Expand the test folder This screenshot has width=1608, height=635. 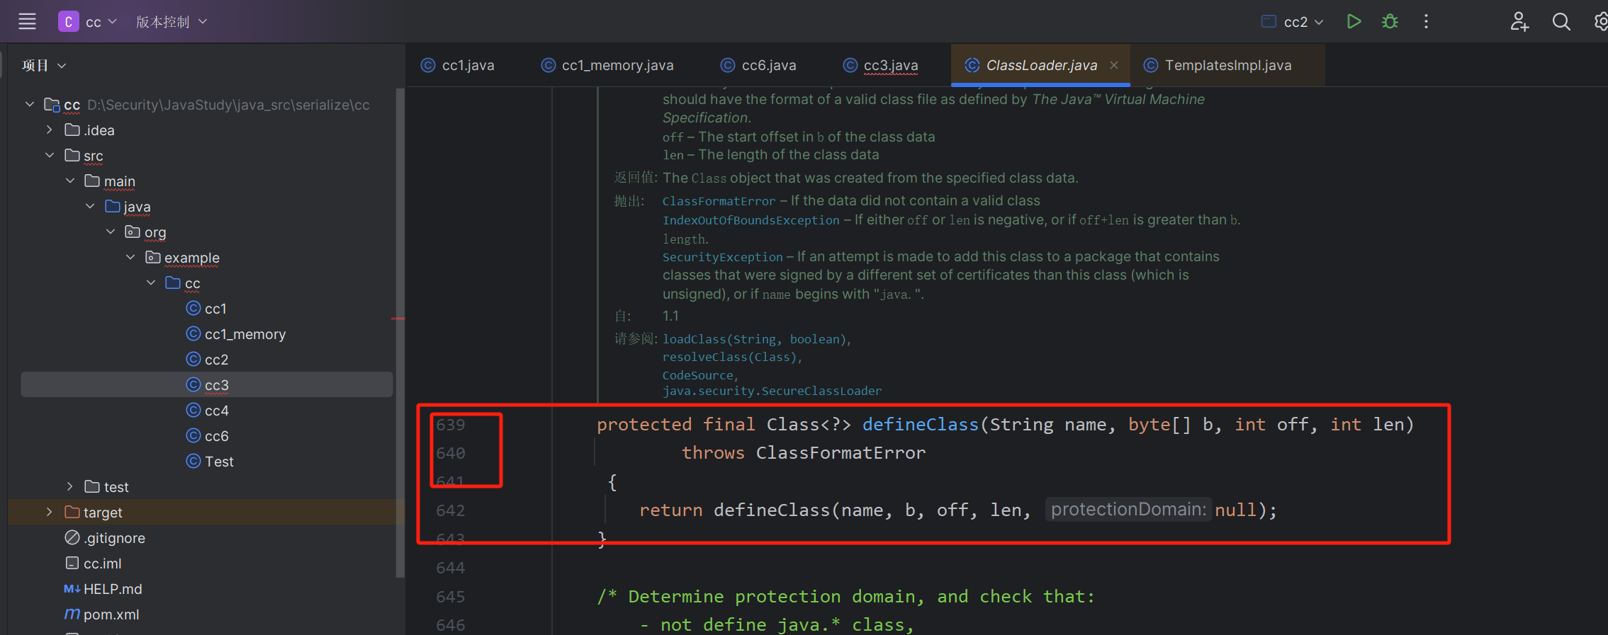69,486
